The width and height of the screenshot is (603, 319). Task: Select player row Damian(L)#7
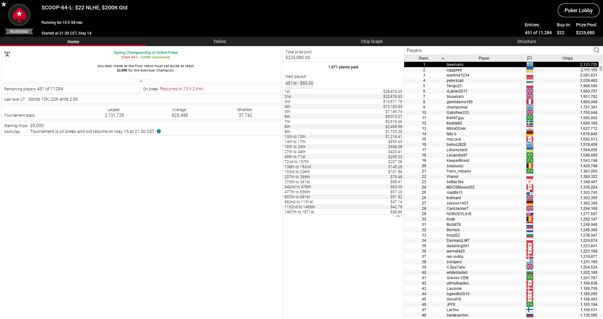tap(501, 240)
